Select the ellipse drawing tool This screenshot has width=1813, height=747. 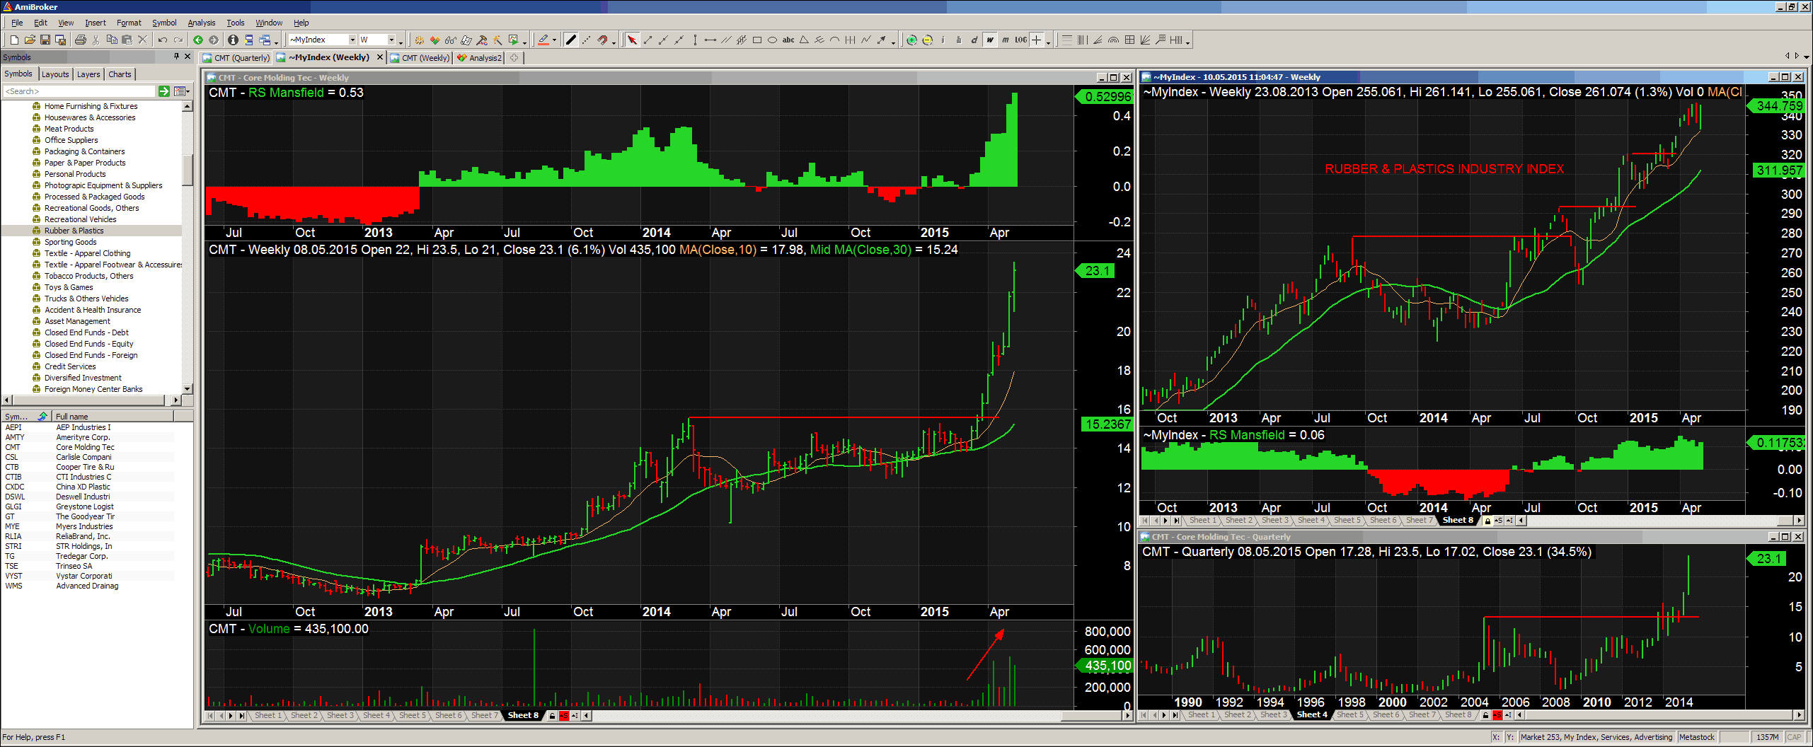(x=773, y=40)
